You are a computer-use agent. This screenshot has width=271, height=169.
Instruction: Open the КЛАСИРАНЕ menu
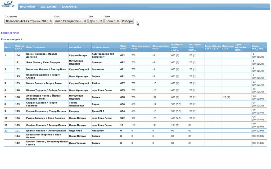pos(69,7)
